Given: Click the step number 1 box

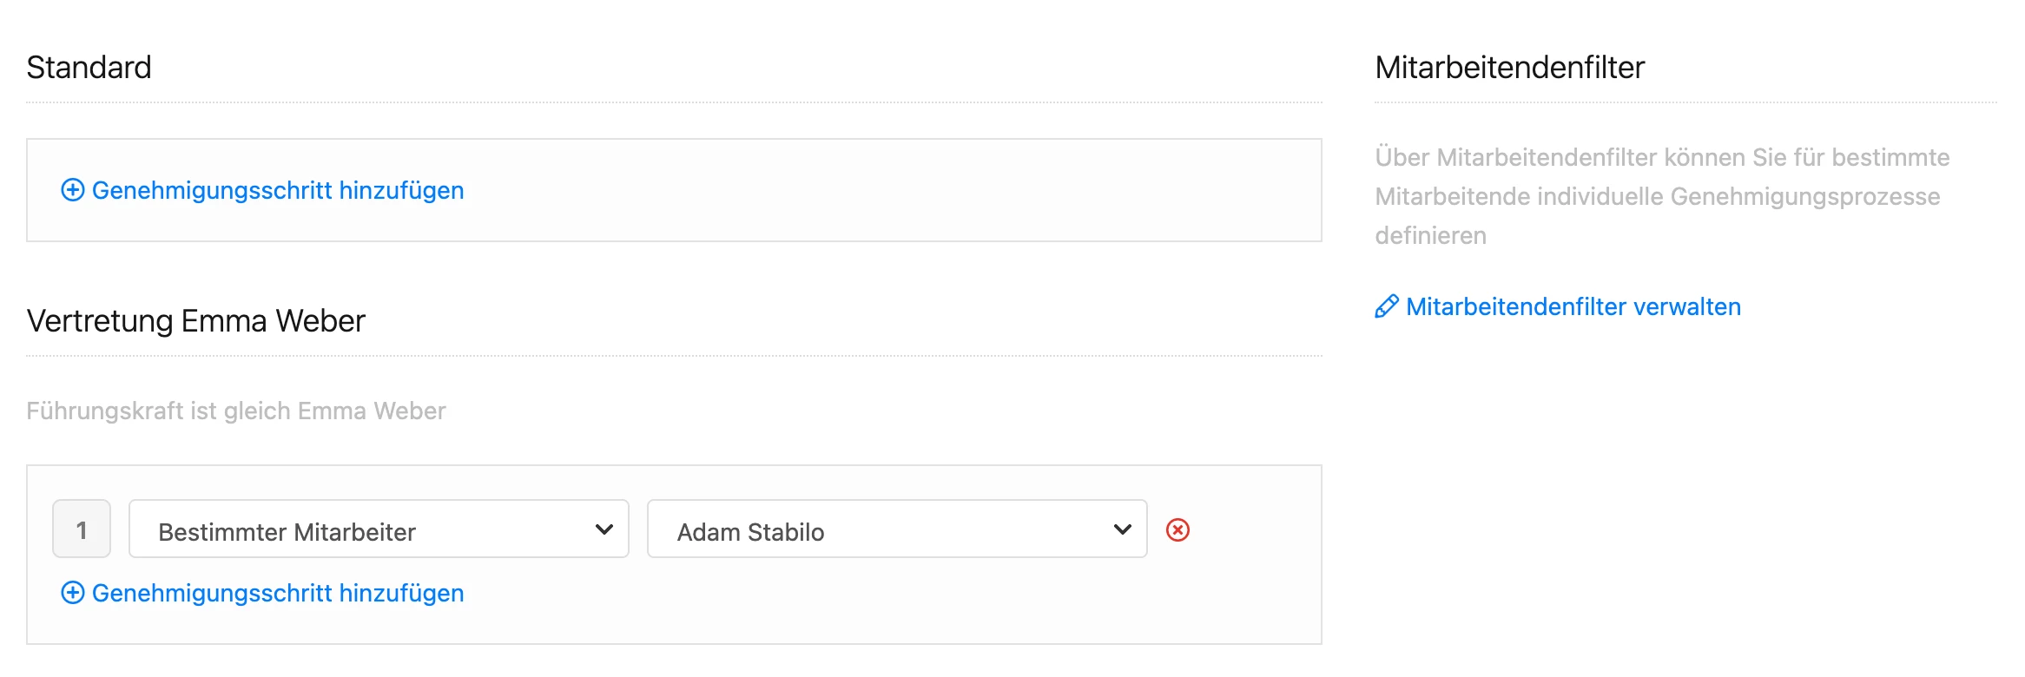Looking at the screenshot, I should pos(82,529).
